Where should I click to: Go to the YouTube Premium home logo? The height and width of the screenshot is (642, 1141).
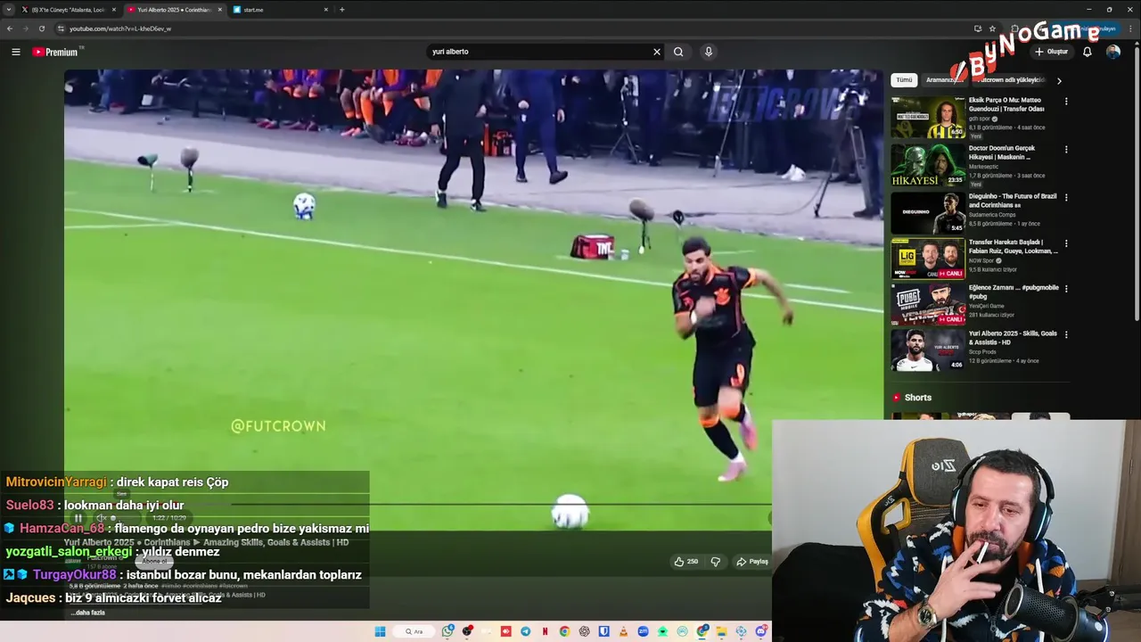[x=56, y=52]
